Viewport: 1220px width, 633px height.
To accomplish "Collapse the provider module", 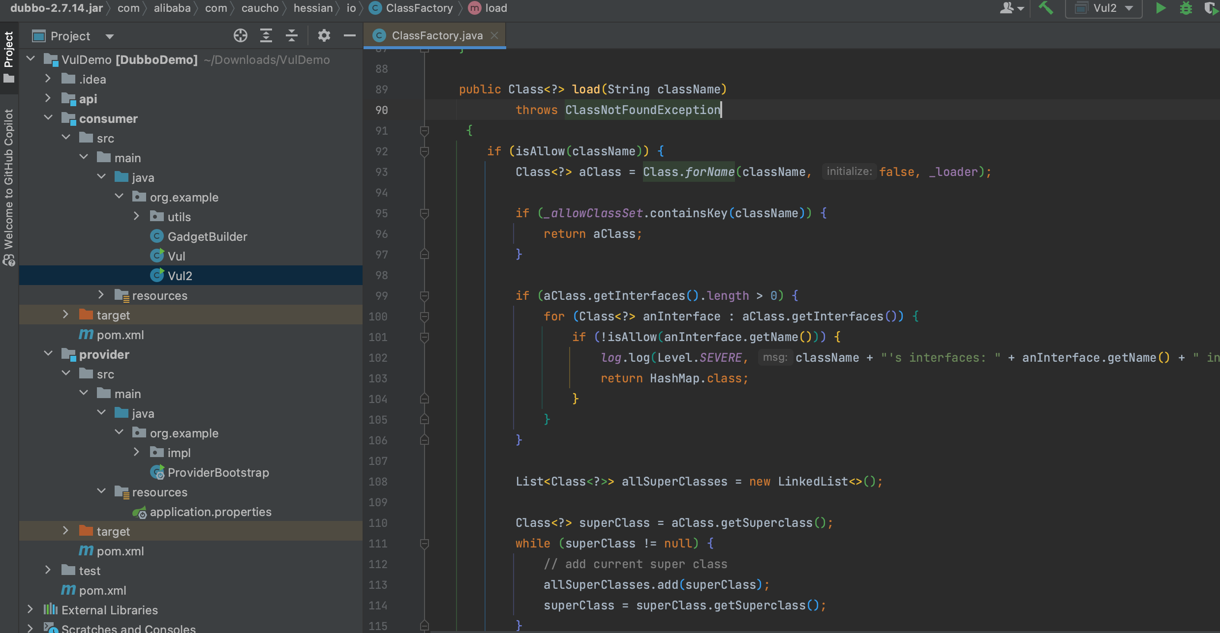I will click(x=48, y=354).
